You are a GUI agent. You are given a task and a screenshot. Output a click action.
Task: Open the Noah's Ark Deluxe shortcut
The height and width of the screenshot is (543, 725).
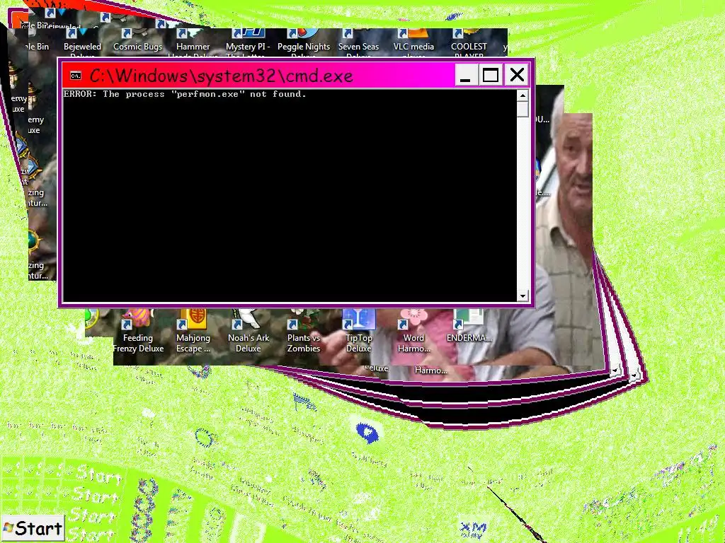coord(249,332)
